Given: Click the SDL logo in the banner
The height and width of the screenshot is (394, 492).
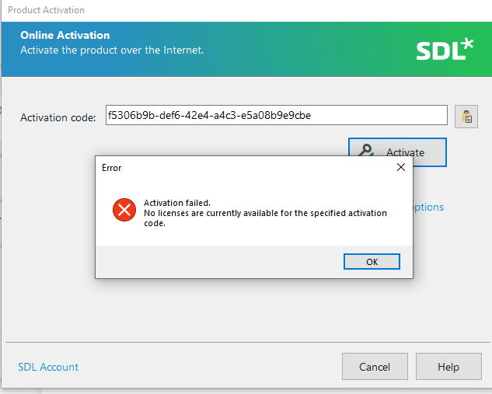Looking at the screenshot, I should (x=445, y=50).
